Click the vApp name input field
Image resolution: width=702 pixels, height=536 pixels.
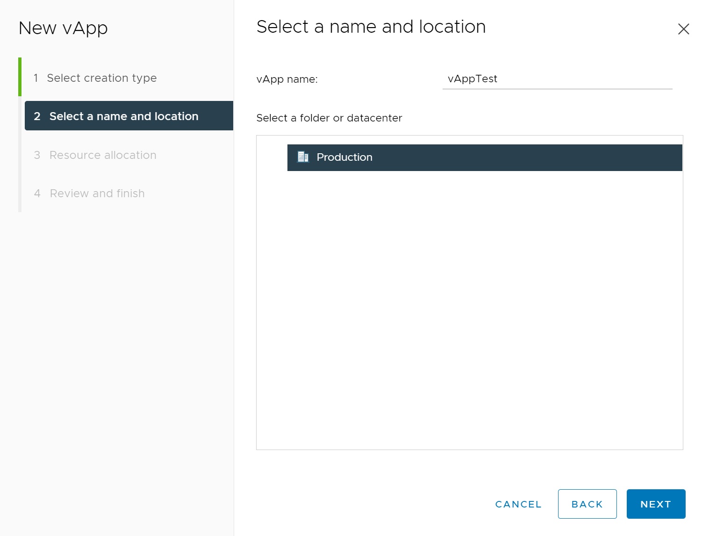(x=557, y=79)
